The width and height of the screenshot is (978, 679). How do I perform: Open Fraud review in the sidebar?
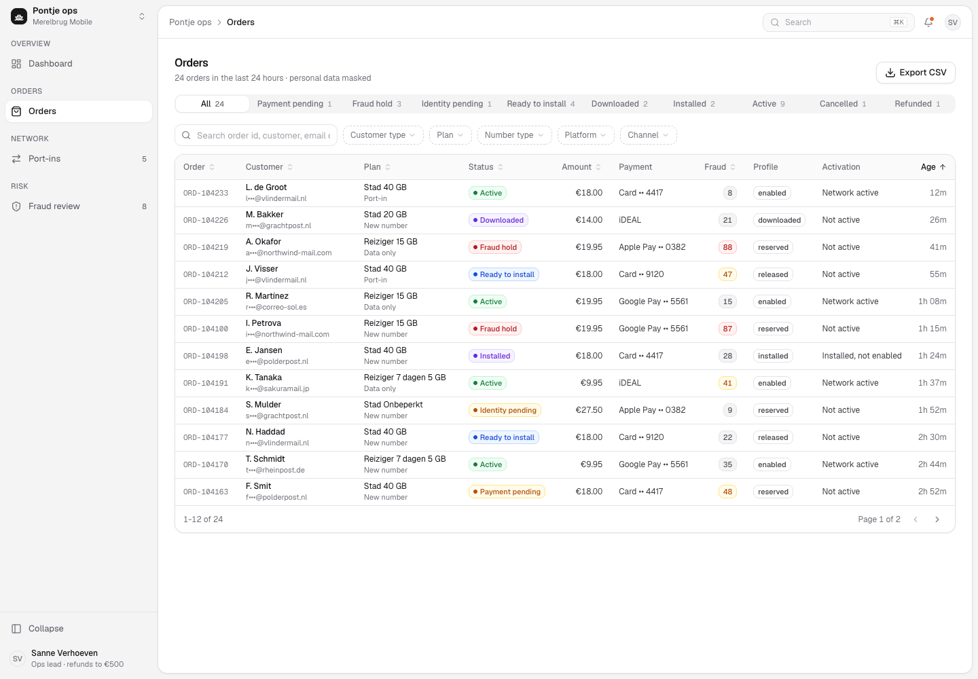click(79, 206)
